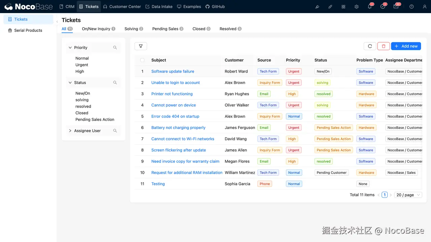
Task: Open the Customer Center menu item
Action: tap(122, 6)
